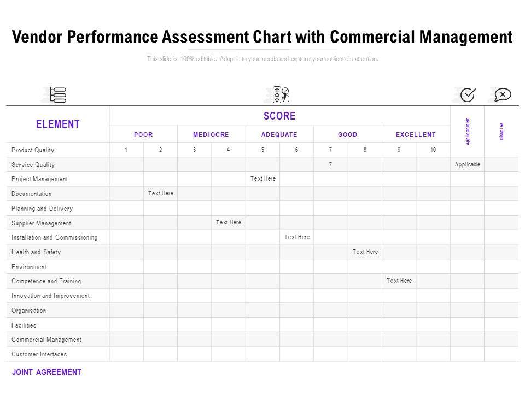Click the slide title text
This screenshot has width=525, height=393.
tap(262, 37)
